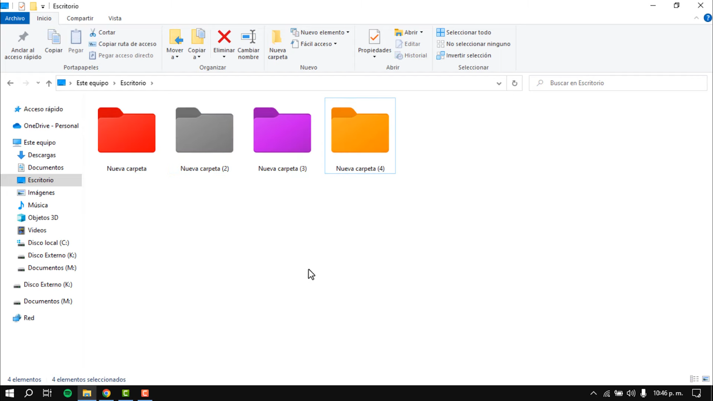The height and width of the screenshot is (401, 713).
Task: Click Seleccionar todo
Action: (x=464, y=33)
